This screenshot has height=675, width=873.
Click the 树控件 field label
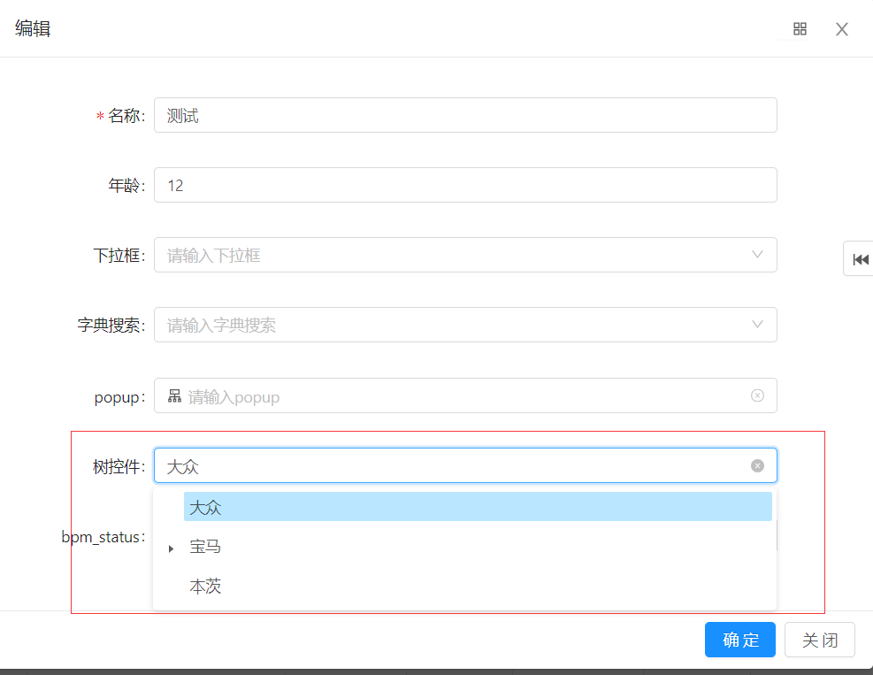coord(119,466)
